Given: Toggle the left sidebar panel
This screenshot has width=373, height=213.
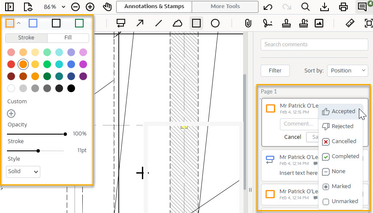Looking at the screenshot, I should click(x=9, y=7).
